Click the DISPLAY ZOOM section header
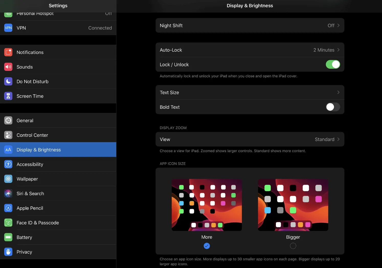 coord(173,128)
